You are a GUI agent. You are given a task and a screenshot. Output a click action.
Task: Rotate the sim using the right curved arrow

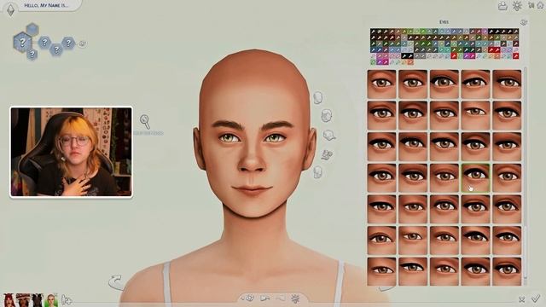[386, 288]
